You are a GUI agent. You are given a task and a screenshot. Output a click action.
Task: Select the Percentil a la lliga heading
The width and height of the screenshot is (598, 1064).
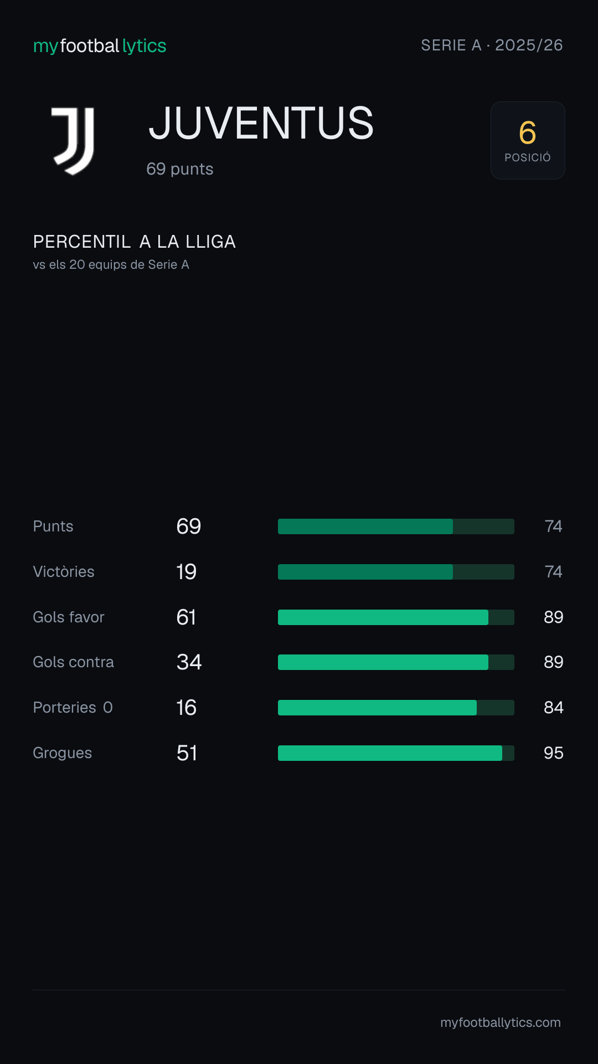click(135, 242)
